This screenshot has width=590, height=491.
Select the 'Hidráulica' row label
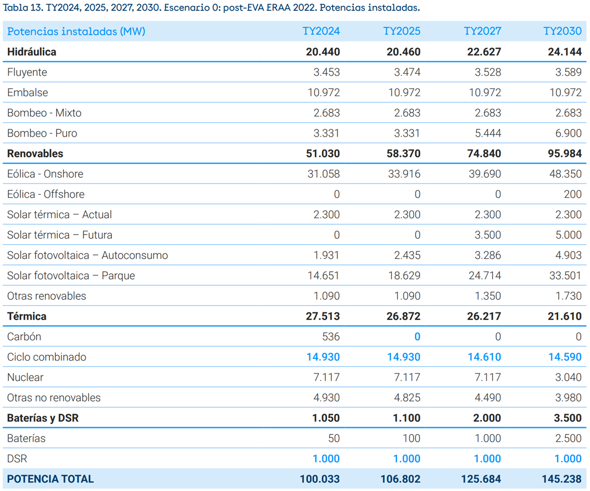(x=32, y=52)
